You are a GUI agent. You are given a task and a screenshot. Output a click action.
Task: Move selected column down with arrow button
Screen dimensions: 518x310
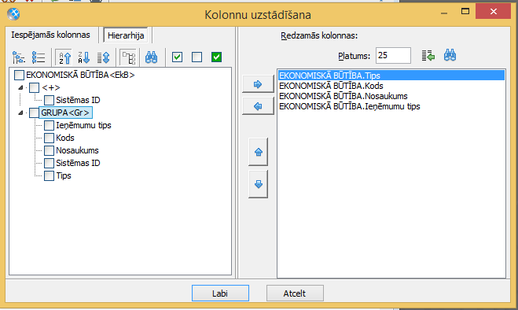coord(259,184)
